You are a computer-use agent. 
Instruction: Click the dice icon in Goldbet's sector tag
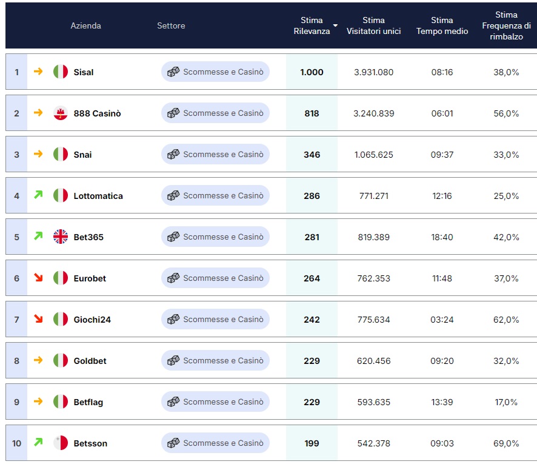(x=173, y=360)
